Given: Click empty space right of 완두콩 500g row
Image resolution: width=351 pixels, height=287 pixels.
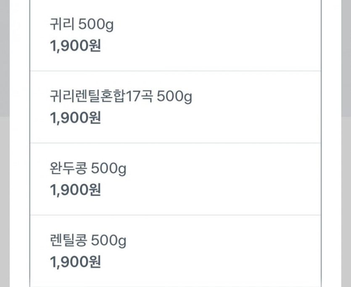Looking at the screenshot, I should point(252,179).
